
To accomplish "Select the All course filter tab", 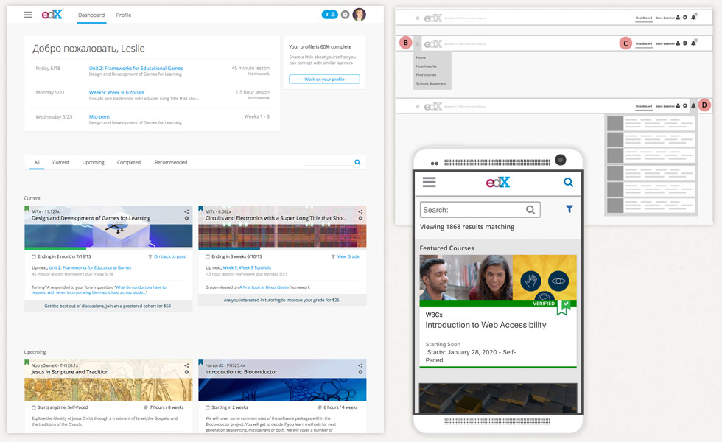I will (37, 162).
